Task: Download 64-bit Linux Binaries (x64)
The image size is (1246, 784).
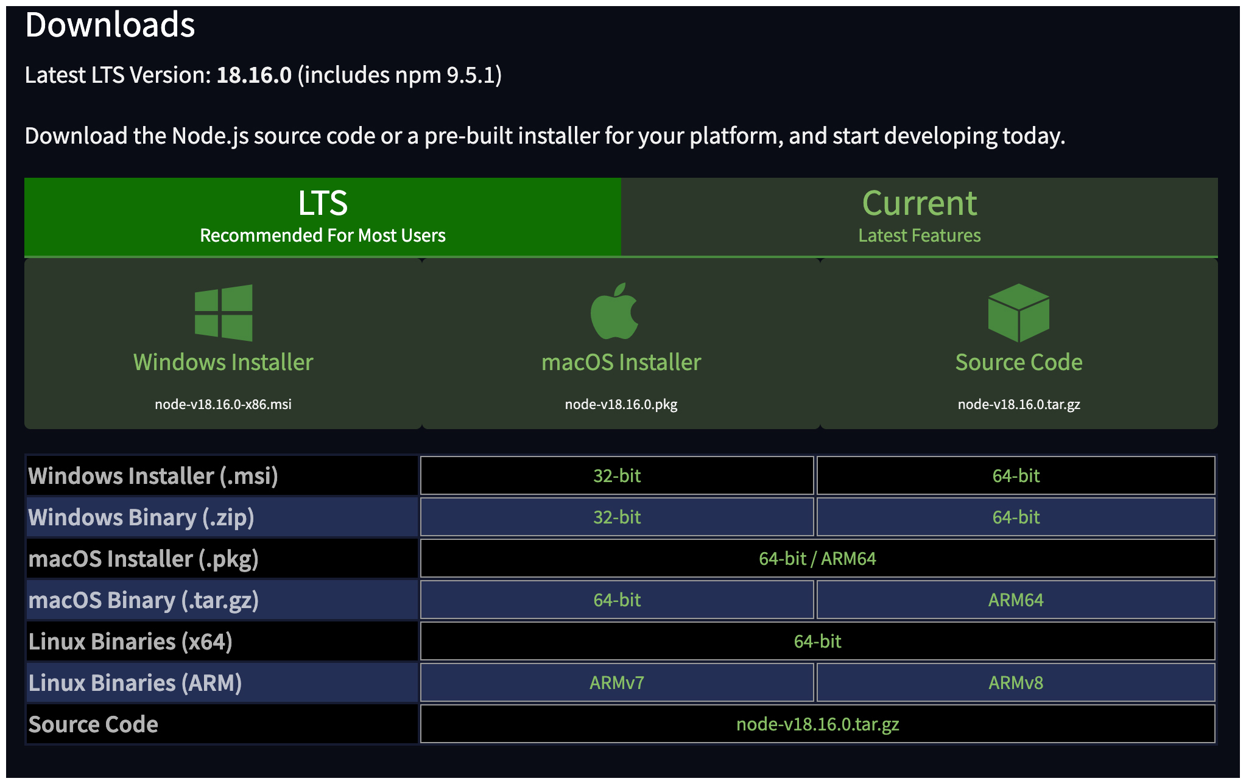Action: tap(818, 641)
